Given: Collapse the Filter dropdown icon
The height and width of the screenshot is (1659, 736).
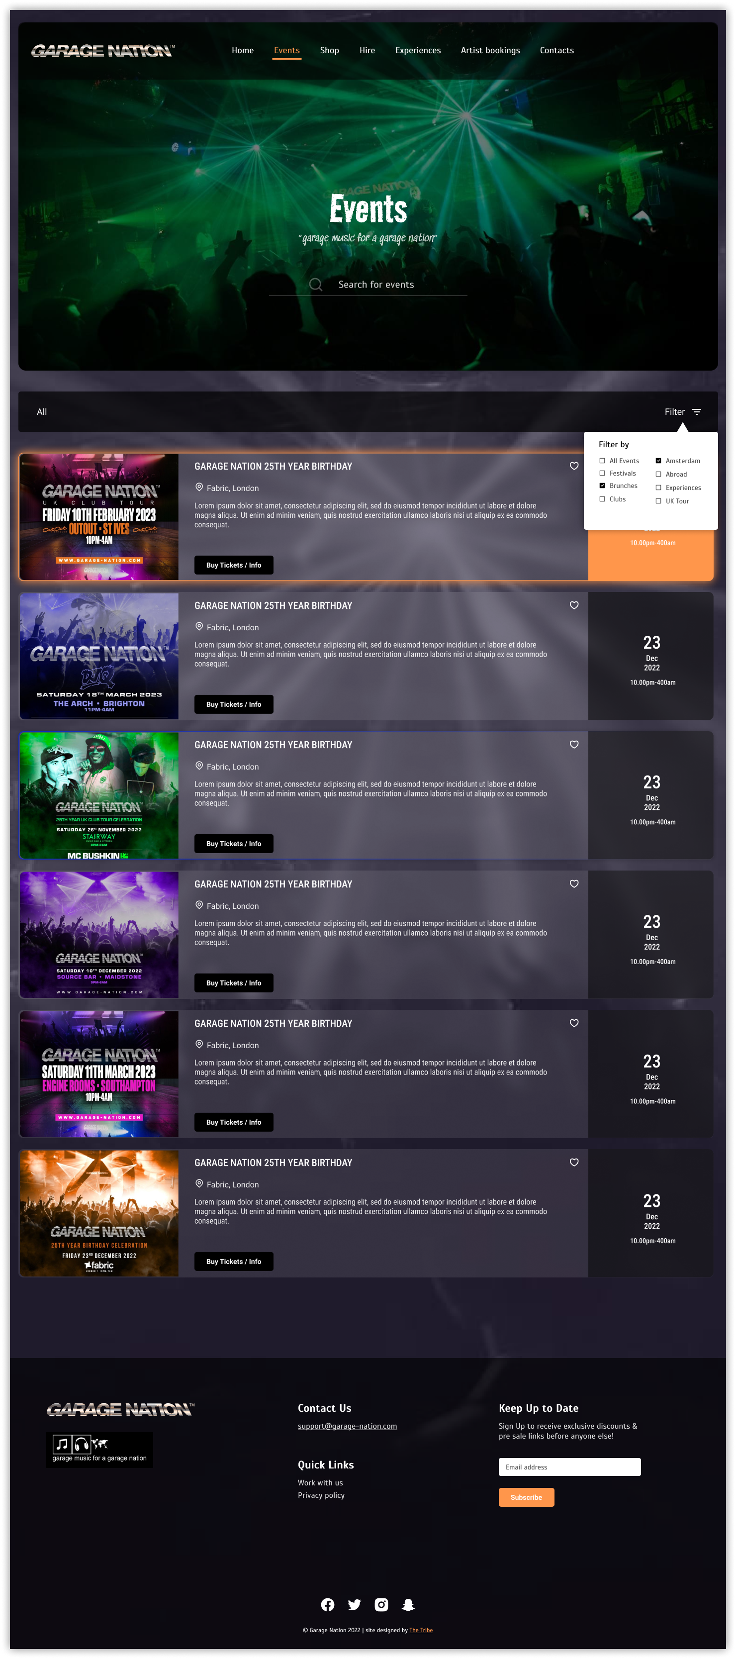Looking at the screenshot, I should (x=696, y=411).
